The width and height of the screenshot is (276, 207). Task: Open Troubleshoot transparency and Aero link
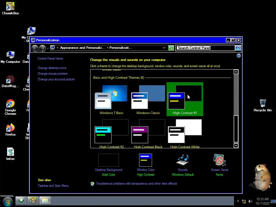tap(136, 184)
